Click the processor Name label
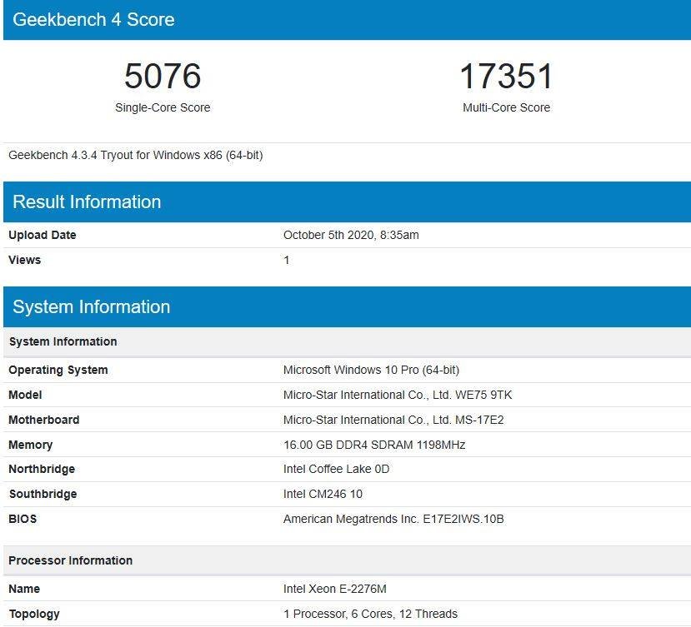Viewport: 691px width, 627px height. 24,589
